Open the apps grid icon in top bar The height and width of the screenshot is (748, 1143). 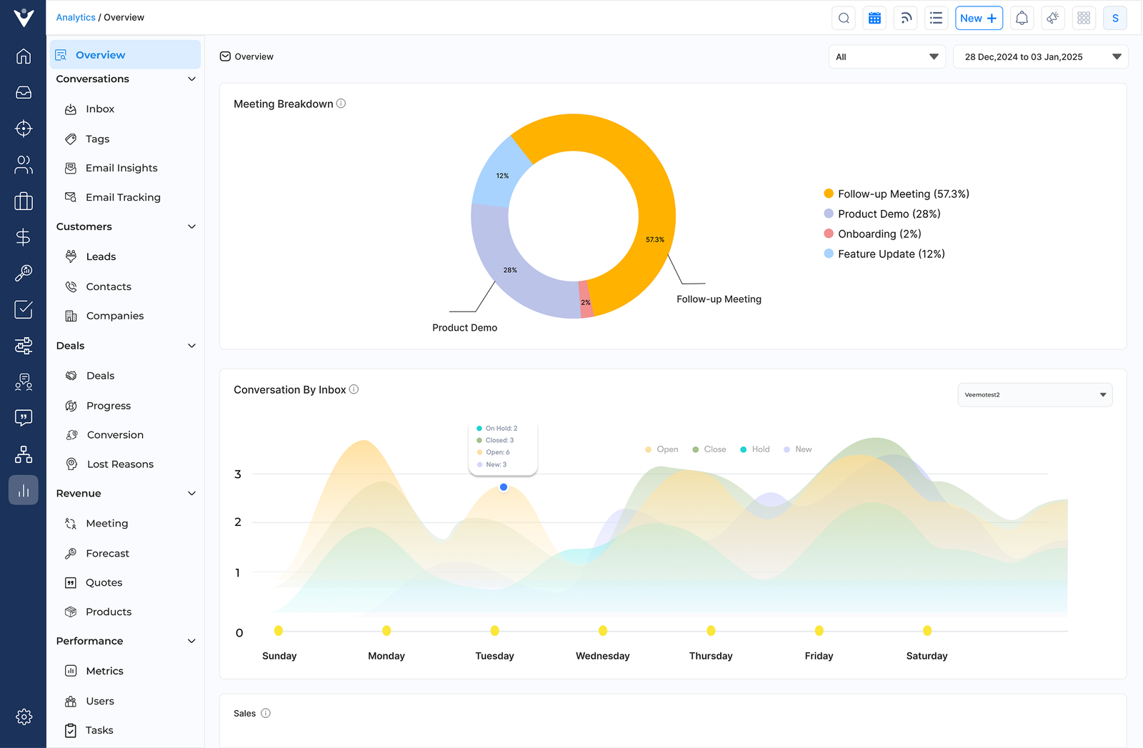1084,18
